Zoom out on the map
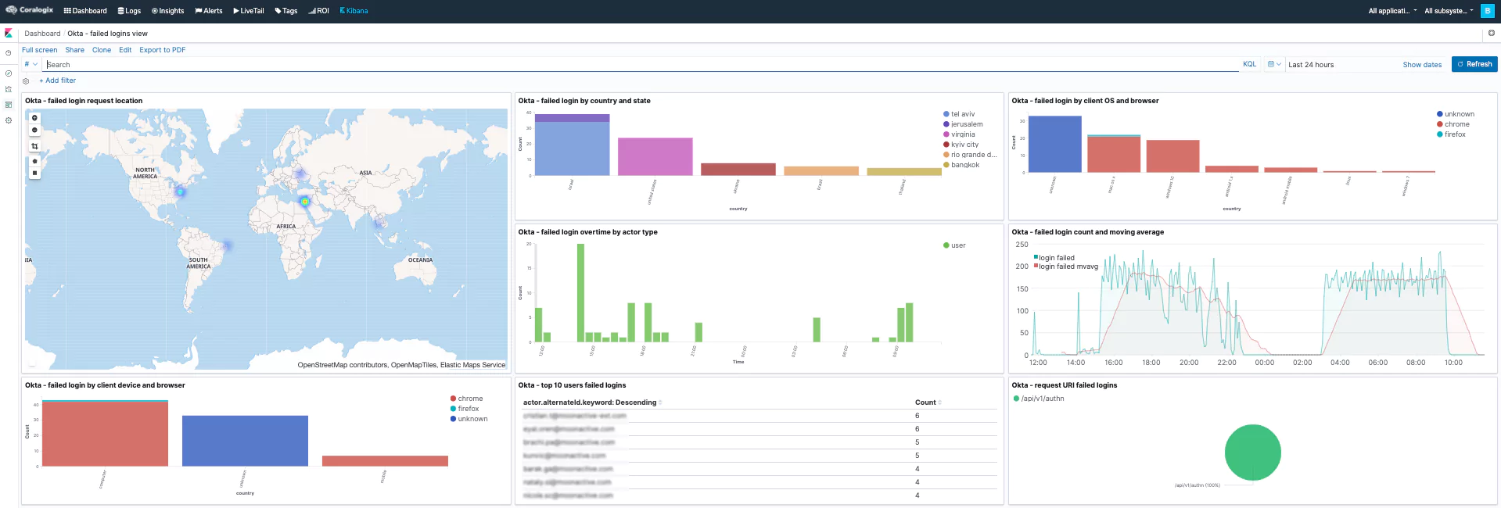The image size is (1501, 508). coord(34,130)
